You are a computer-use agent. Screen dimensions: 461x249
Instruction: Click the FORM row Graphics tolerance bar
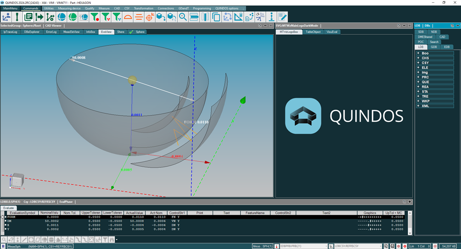[370, 217]
